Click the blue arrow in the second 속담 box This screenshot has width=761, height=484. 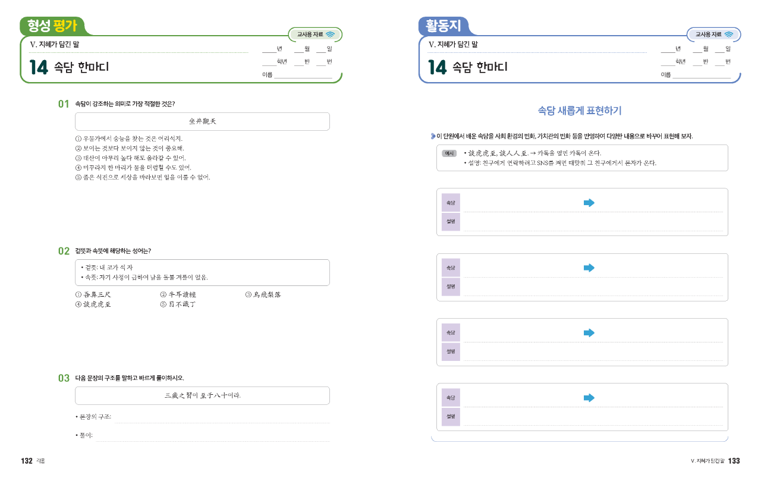[589, 268]
